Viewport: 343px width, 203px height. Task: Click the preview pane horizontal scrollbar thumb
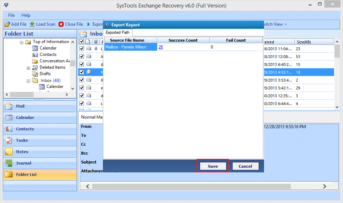coord(192,186)
